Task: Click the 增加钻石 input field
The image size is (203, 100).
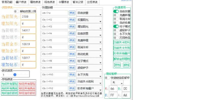Action: click(28, 65)
